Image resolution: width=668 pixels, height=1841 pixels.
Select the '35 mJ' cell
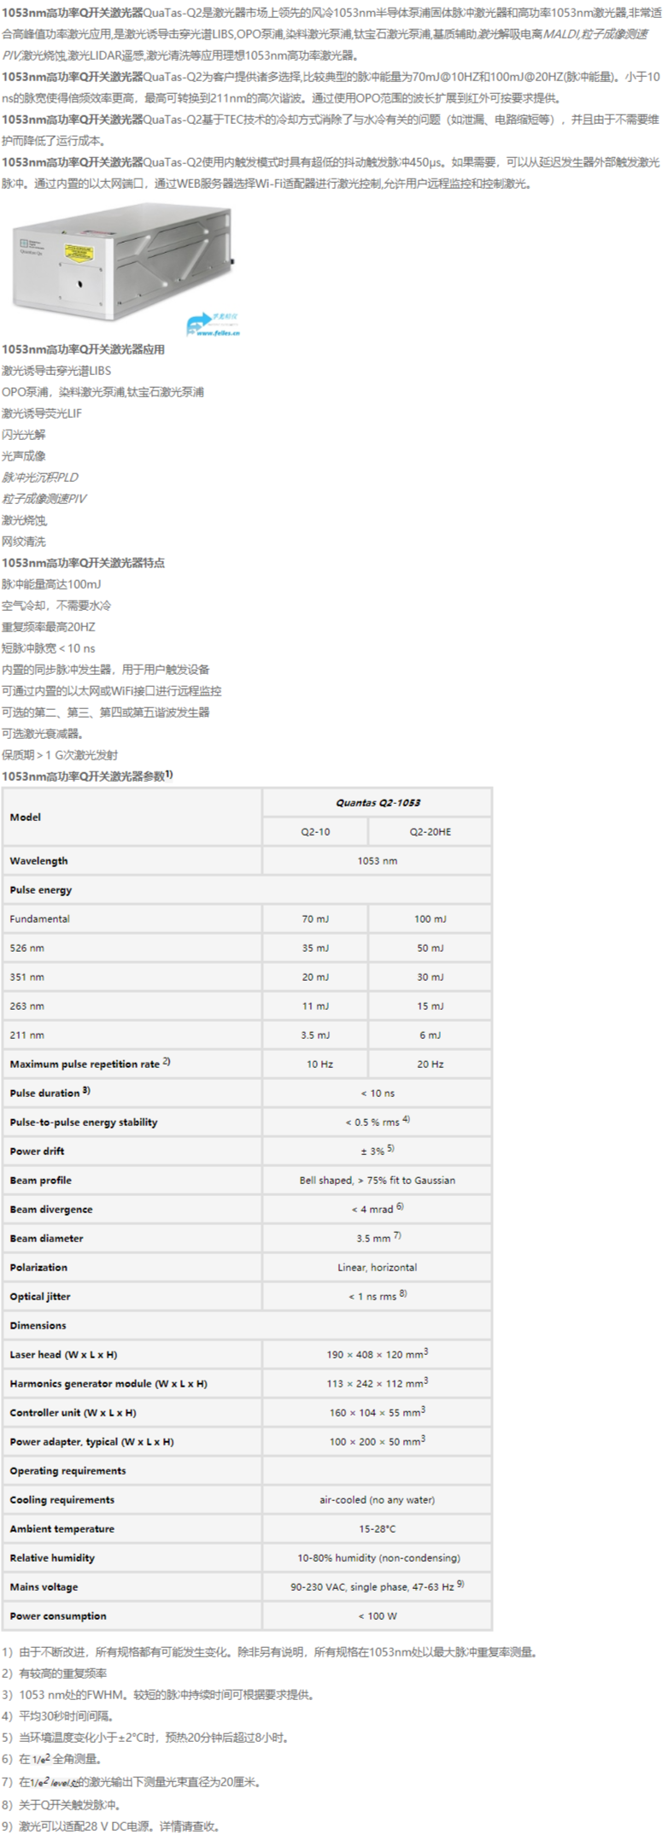point(315,947)
